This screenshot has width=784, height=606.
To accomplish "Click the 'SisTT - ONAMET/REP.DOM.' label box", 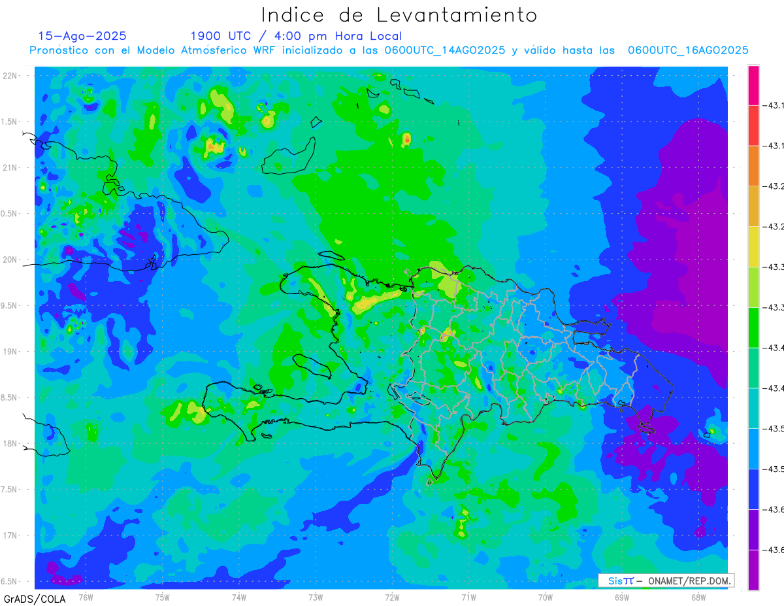I will [666, 581].
